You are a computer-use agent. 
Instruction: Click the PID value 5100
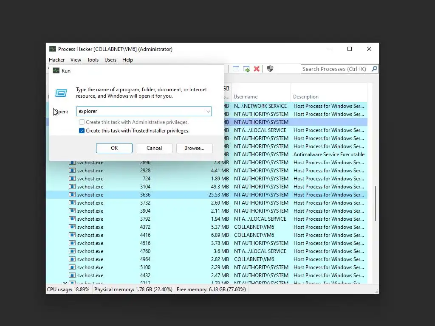145,267
